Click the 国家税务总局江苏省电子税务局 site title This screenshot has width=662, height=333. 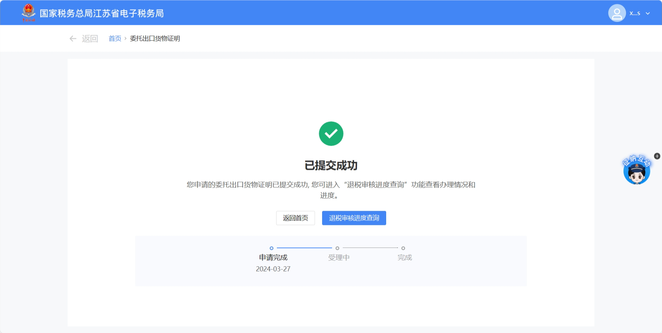(102, 14)
